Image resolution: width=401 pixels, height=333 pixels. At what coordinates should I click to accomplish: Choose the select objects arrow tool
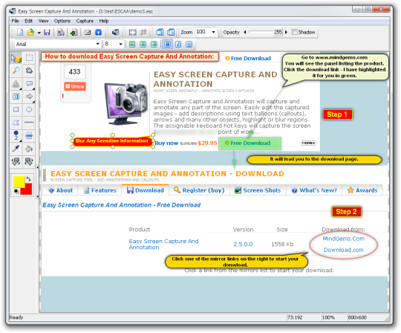(x=16, y=58)
